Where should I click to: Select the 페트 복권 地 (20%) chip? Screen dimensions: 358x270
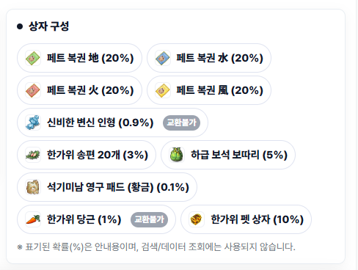click(x=79, y=58)
